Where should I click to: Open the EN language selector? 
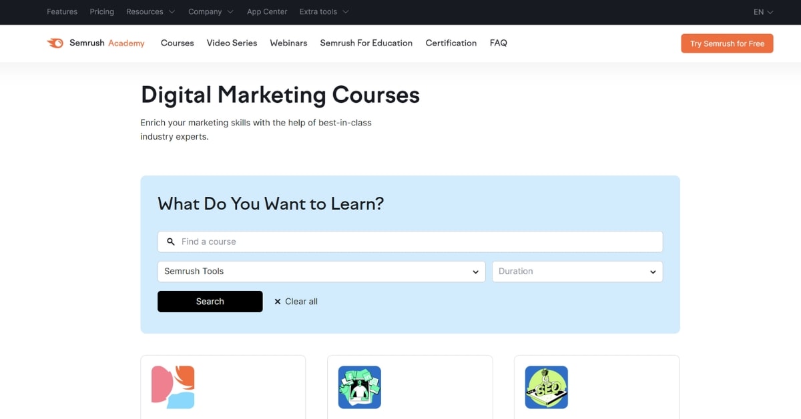pyautogui.click(x=764, y=12)
